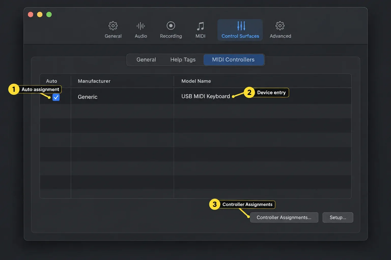Screen dimensions: 391x260
Task: Open Advanced preferences gear icon
Action: 280,26
